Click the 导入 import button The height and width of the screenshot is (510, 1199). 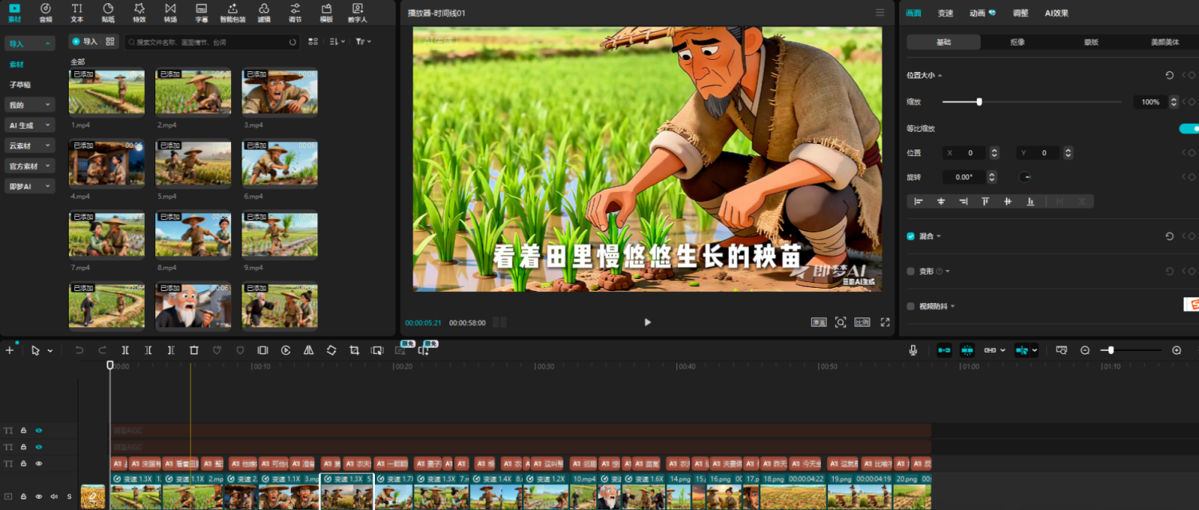point(86,42)
